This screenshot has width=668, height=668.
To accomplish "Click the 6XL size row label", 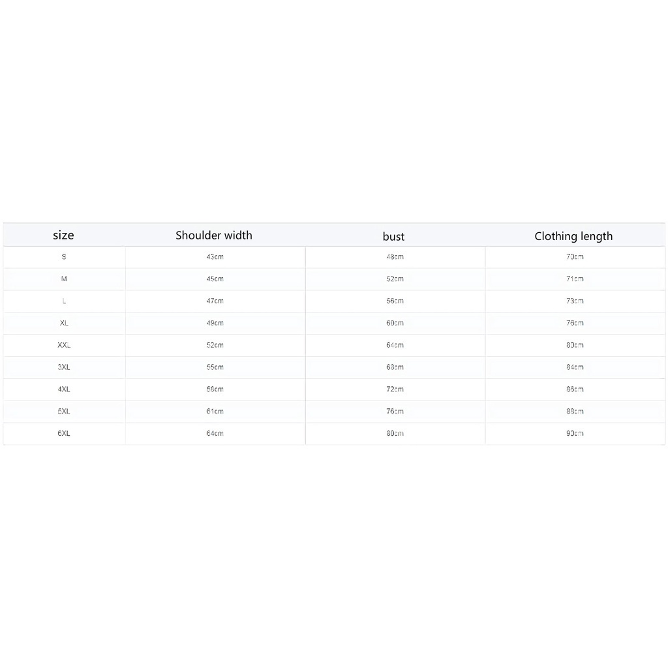I will pyautogui.click(x=64, y=434).
